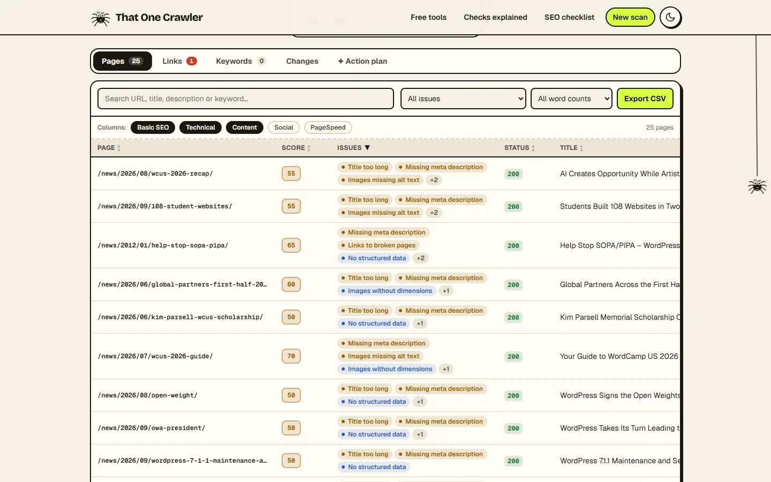Open the Action plan tab
The width and height of the screenshot is (771, 482).
362,61
